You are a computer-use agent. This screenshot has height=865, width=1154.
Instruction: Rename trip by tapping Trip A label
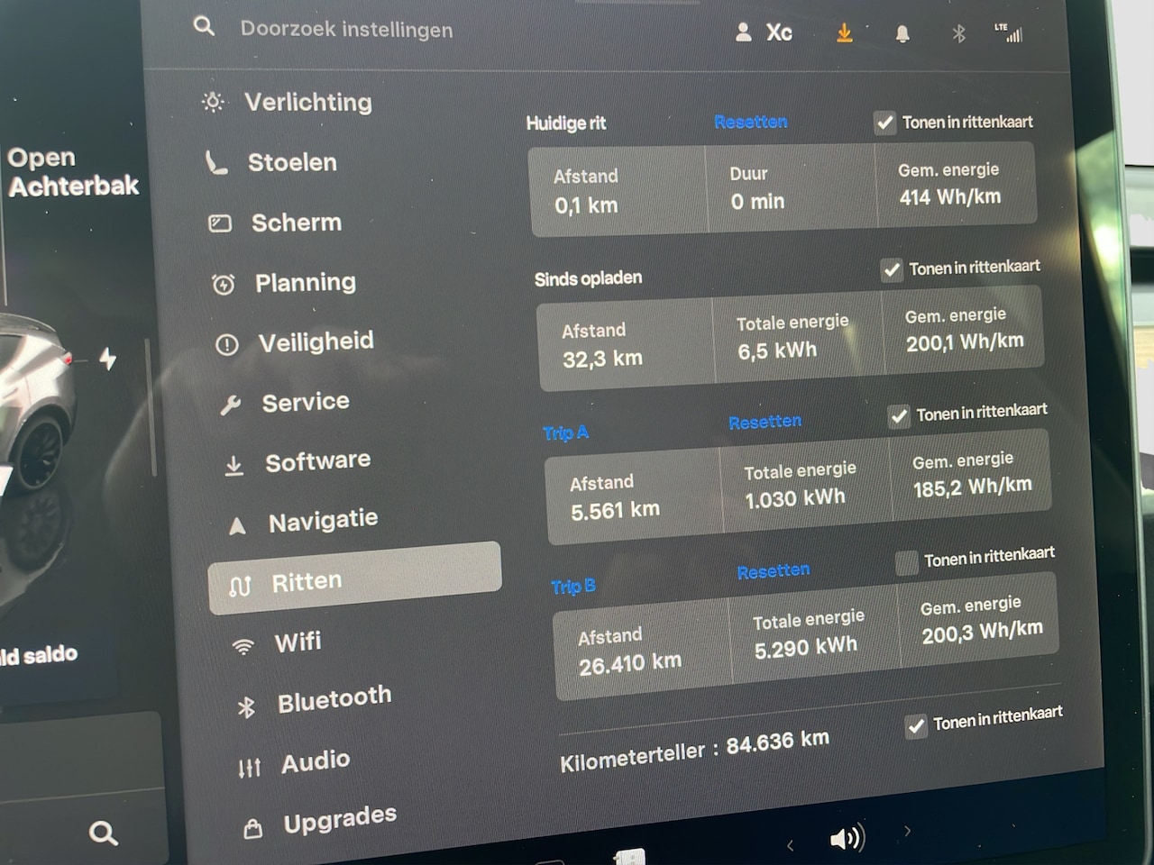pos(565,433)
